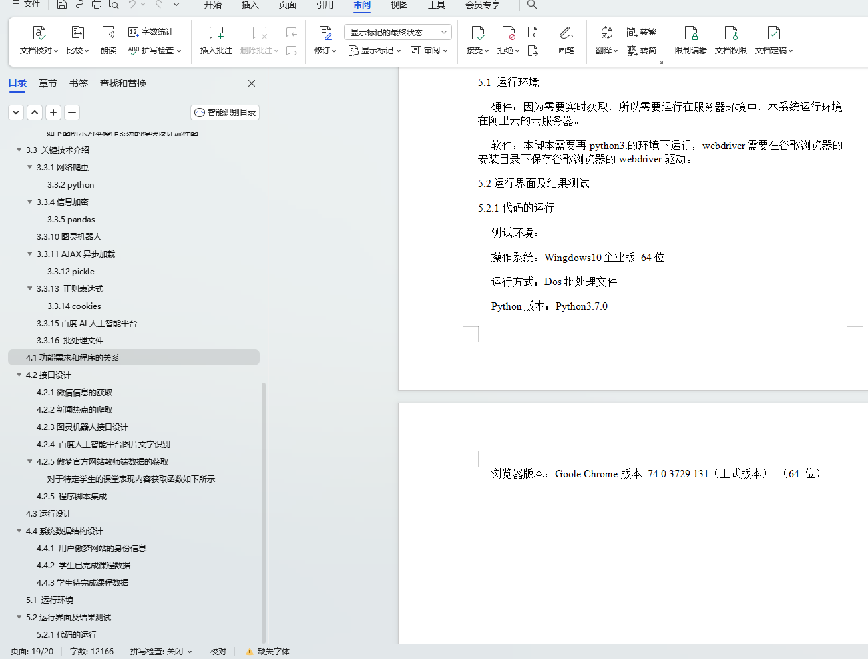Viewport: 868px width, 659px height.
Task: Collapse the 3.3.11 AJAX 异步加载 node
Action: [29, 254]
